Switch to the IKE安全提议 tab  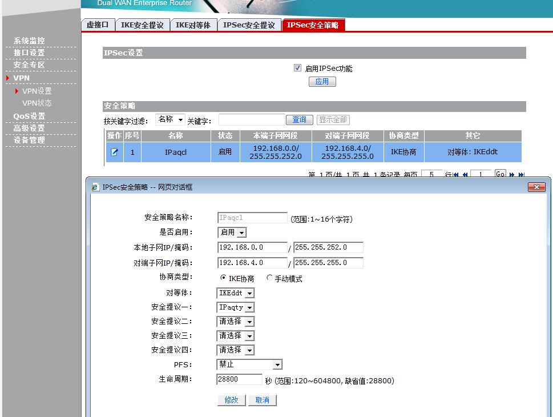point(143,25)
